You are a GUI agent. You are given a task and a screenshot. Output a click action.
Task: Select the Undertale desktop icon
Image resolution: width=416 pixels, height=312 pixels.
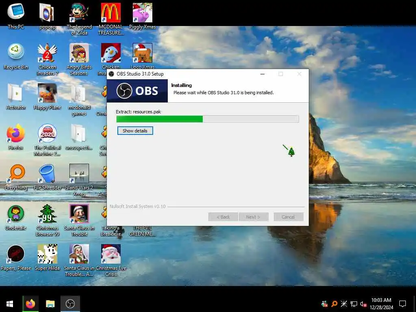coord(16,218)
